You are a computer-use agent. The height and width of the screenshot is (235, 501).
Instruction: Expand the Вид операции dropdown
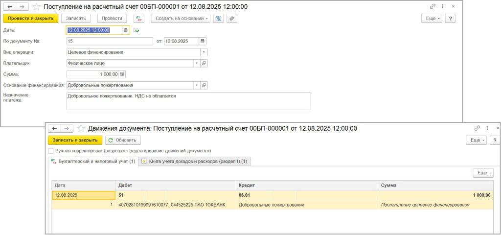click(x=204, y=52)
